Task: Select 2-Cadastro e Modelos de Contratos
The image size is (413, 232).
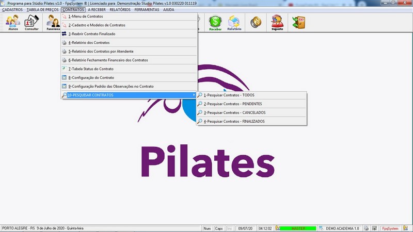Action: pos(129,25)
